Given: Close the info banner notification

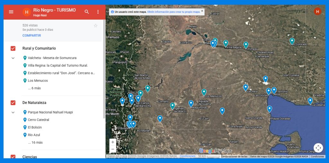Looking at the screenshot, I should coord(202,11).
